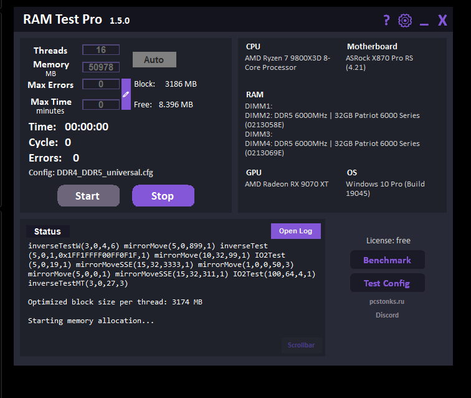Image resolution: width=471 pixels, height=398 pixels.
Task: Open the Discord link
Action: [x=387, y=315]
